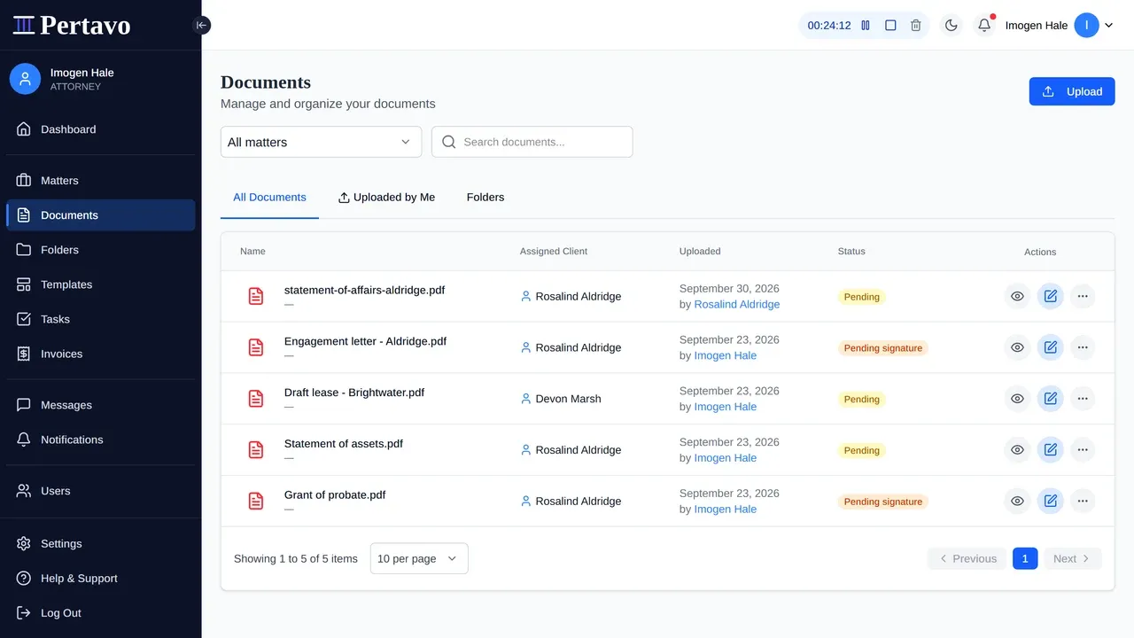Preview Engagement letter - Aldridge.pdf with the eye icon
The image size is (1134, 638).
click(1017, 347)
